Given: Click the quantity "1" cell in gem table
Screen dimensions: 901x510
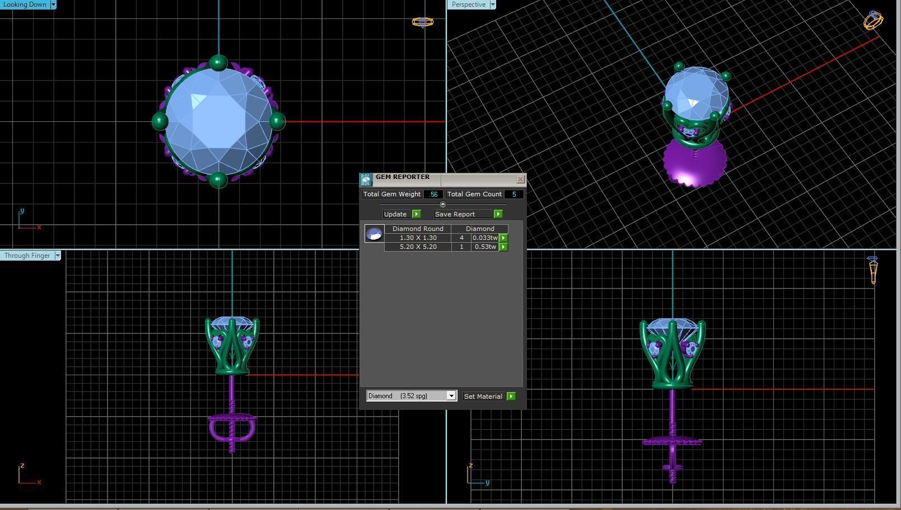Looking at the screenshot, I should (x=461, y=247).
